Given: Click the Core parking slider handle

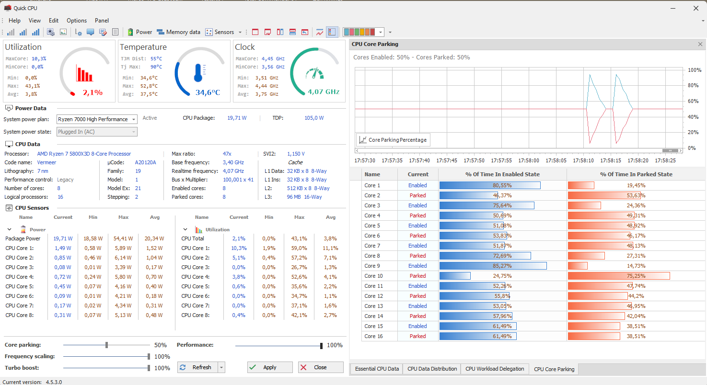Looking at the screenshot, I should [x=106, y=345].
